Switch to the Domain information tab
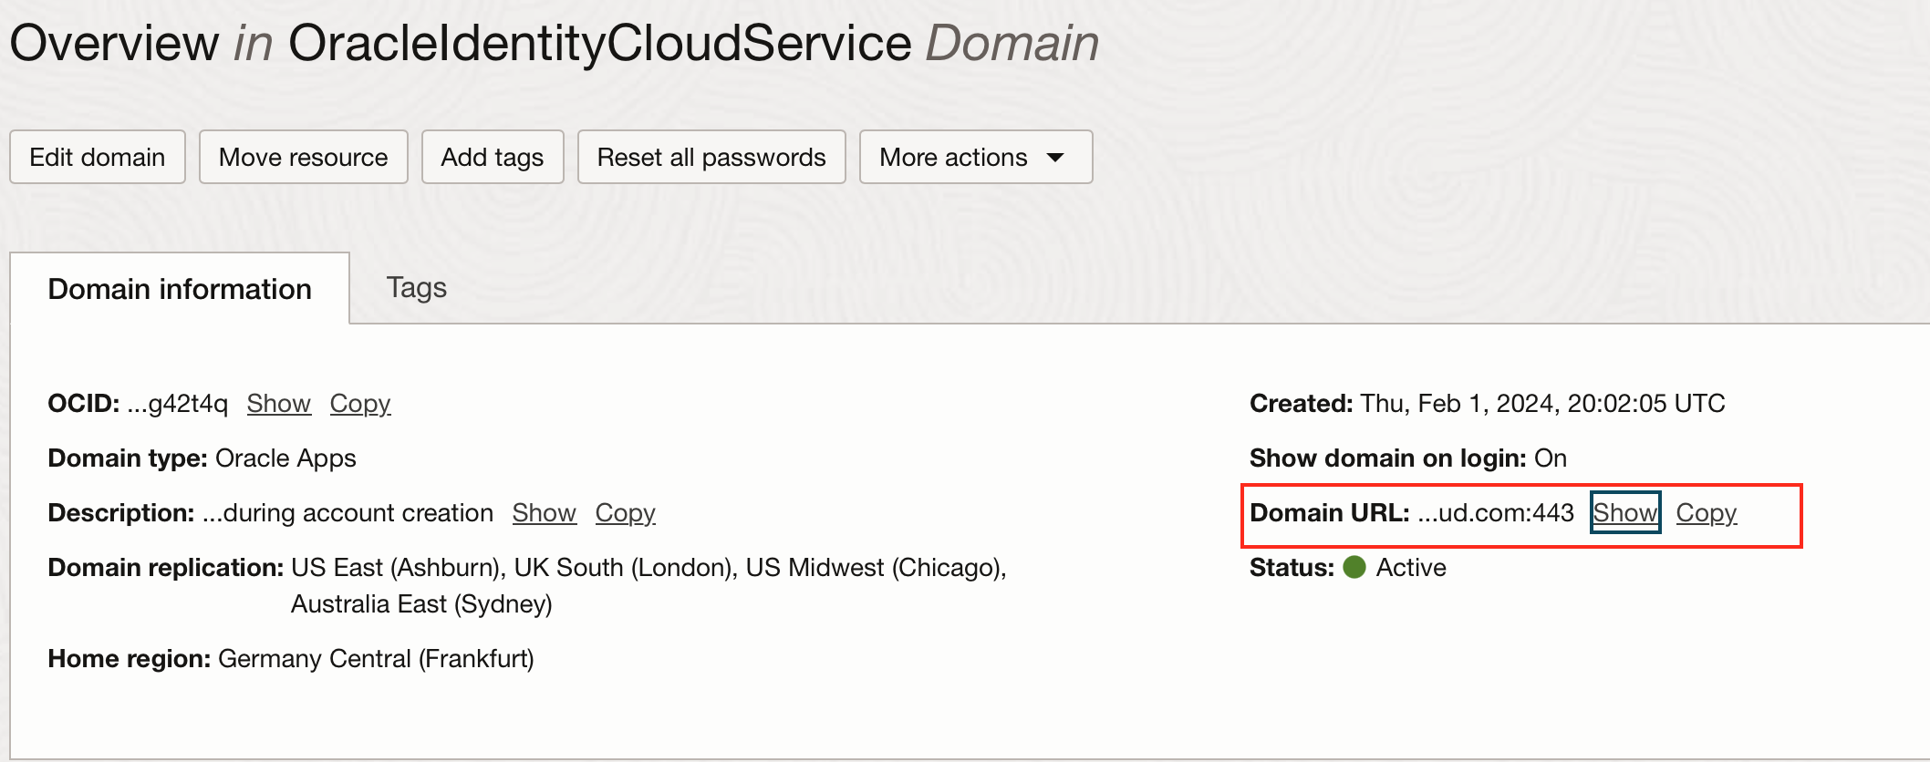 180,289
